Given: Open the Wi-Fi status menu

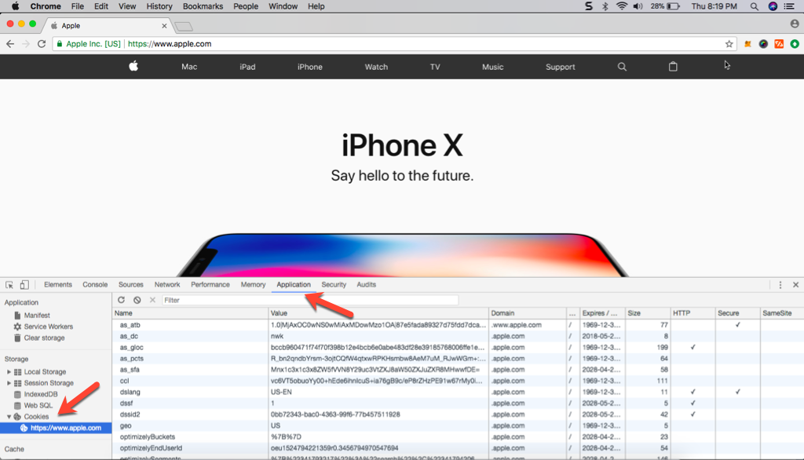Looking at the screenshot, I should pos(622,6).
